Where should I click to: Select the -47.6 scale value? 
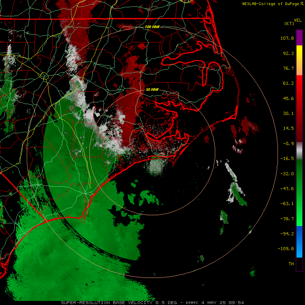tap(287, 189)
